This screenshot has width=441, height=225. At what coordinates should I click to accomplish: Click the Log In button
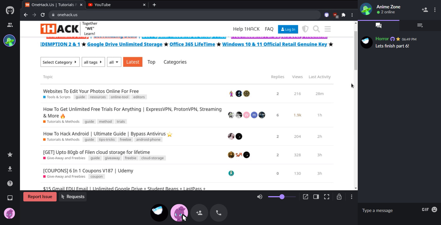[x=288, y=29]
